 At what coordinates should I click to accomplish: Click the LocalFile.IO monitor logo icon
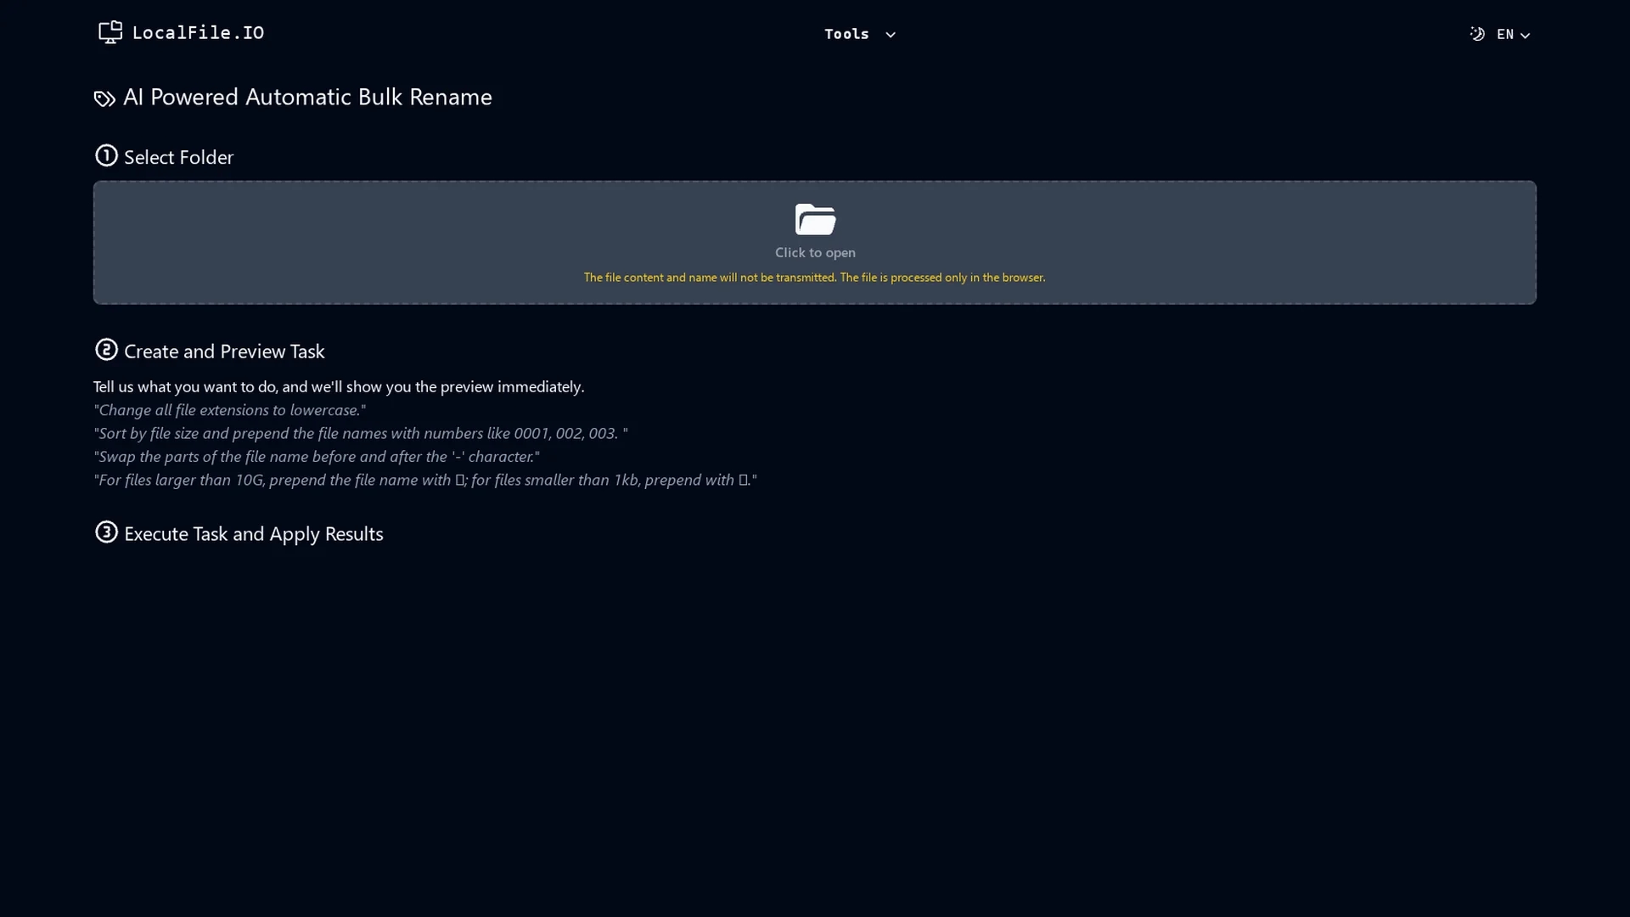(x=110, y=32)
